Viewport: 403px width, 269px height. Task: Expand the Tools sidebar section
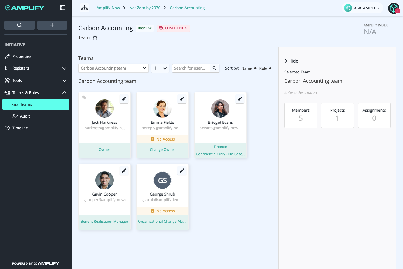pos(36,80)
